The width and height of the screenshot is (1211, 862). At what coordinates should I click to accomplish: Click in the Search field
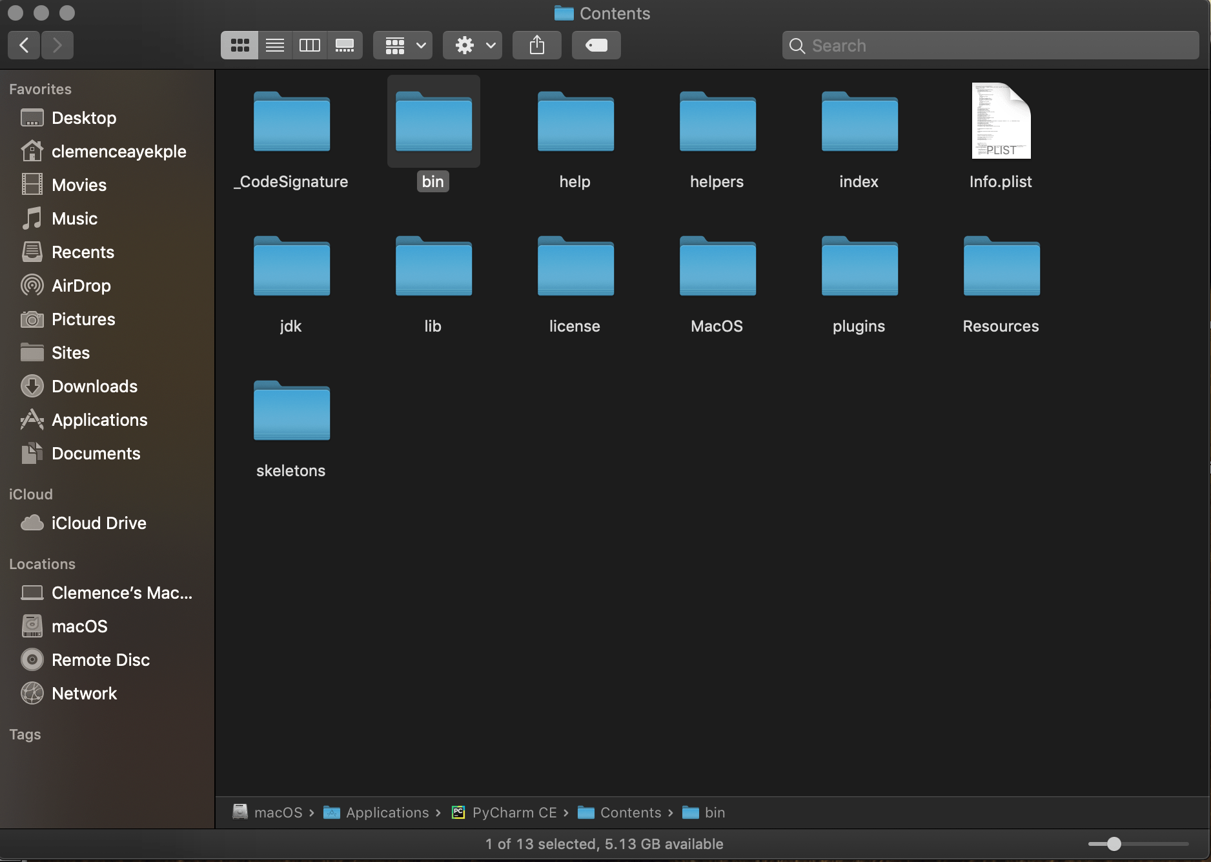tap(990, 45)
